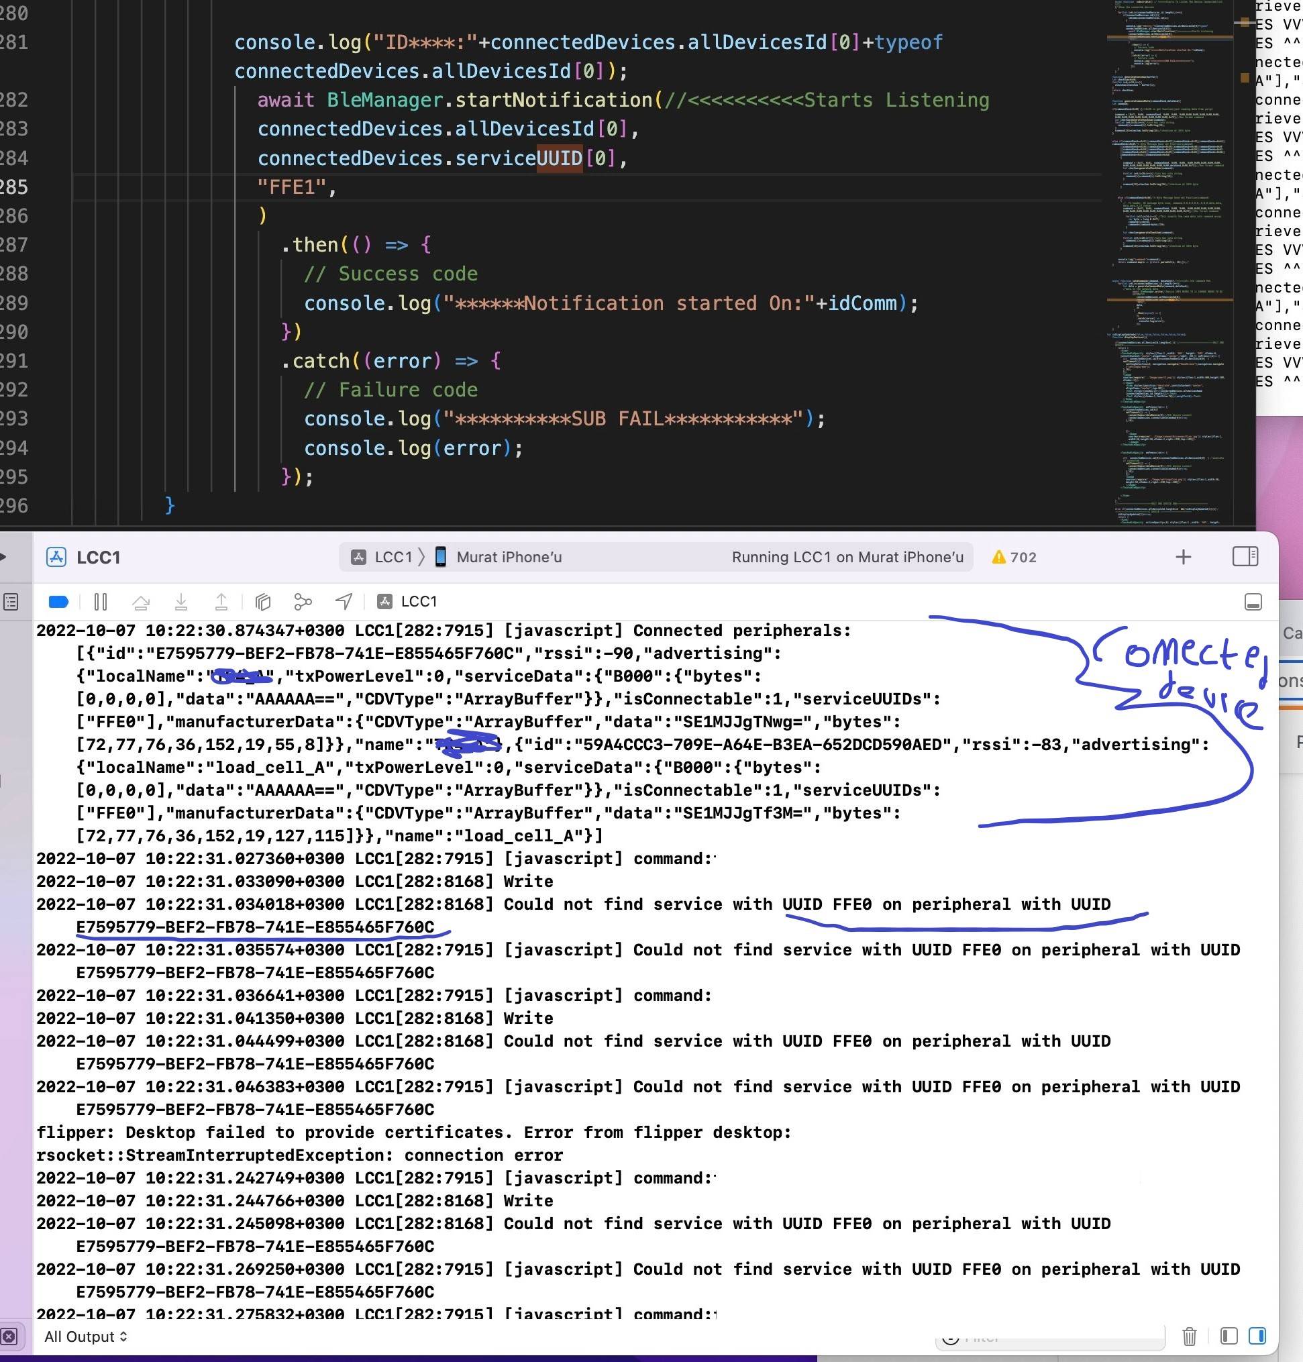The height and width of the screenshot is (1362, 1303).
Task: Click the Simulate Location arrow icon
Action: pyautogui.click(x=343, y=601)
